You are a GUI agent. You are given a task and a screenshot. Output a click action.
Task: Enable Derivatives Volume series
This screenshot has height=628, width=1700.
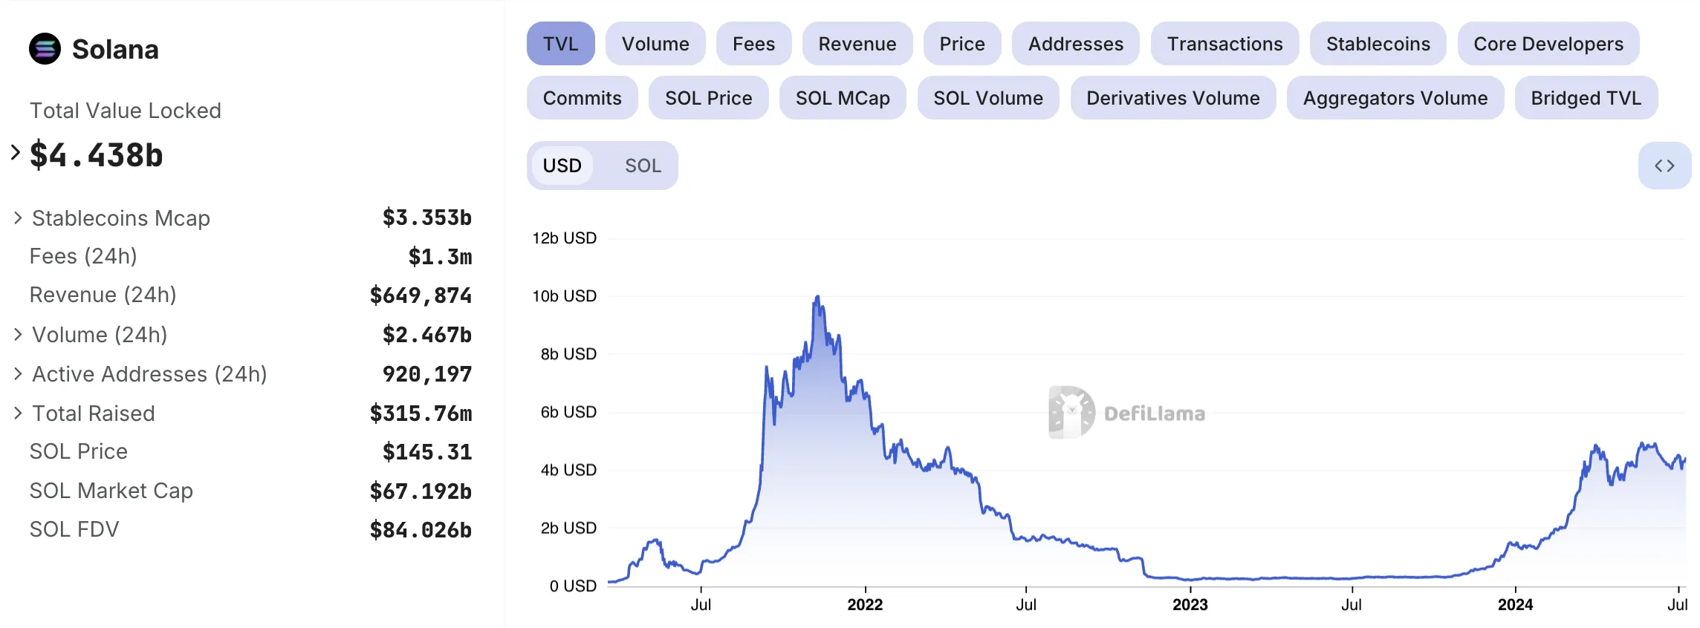pos(1172,98)
